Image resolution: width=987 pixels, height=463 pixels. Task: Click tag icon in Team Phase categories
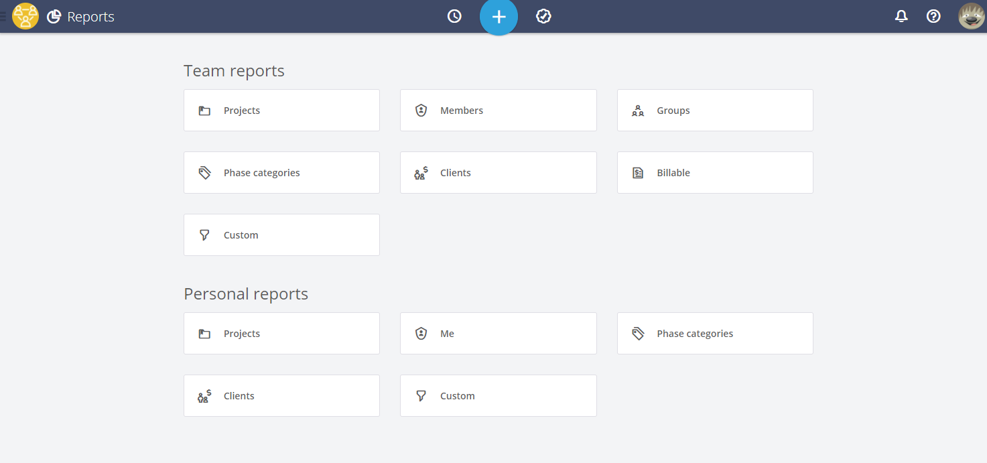204,173
